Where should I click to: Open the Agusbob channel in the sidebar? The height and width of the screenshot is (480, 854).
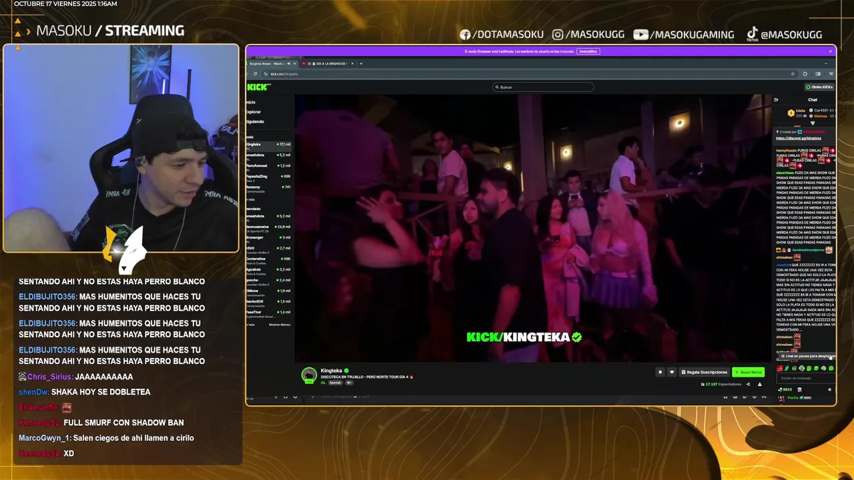(x=268, y=271)
